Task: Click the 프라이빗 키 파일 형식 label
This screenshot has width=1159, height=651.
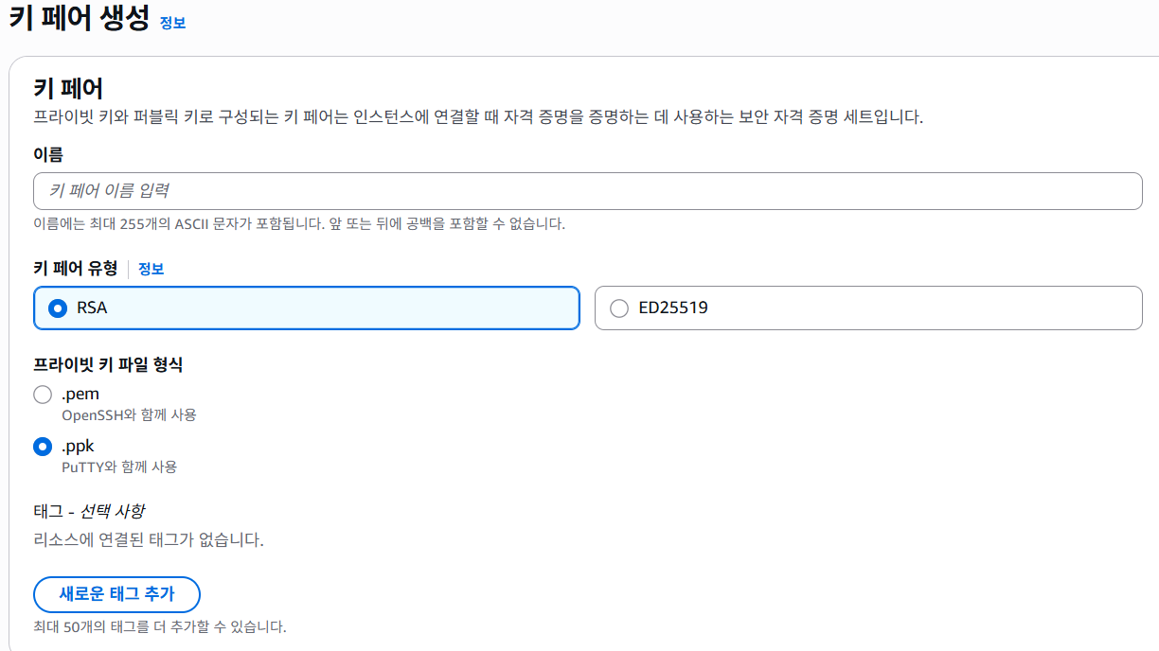Action: [108, 364]
